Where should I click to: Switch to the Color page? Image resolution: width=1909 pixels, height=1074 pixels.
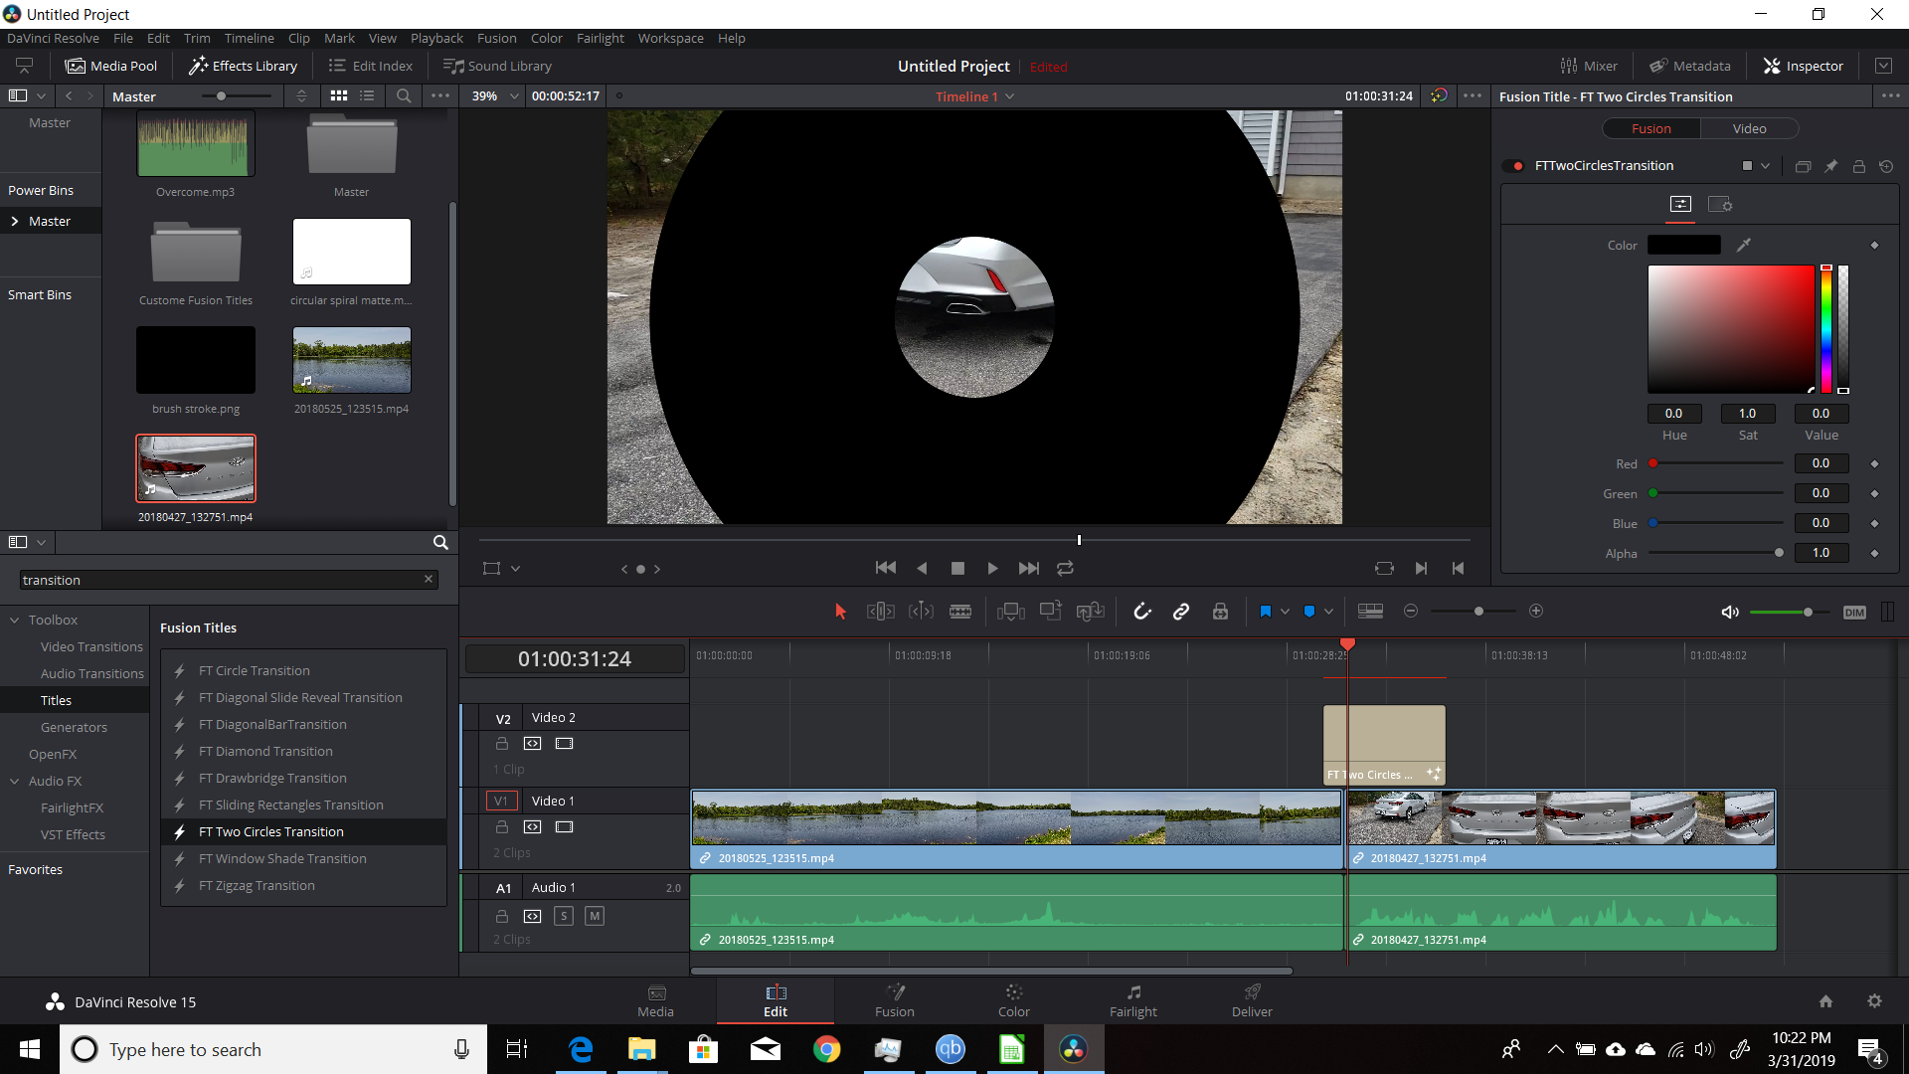(x=1014, y=1000)
